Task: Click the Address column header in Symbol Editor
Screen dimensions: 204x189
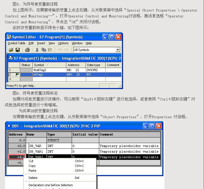Action: click(x=76, y=65)
